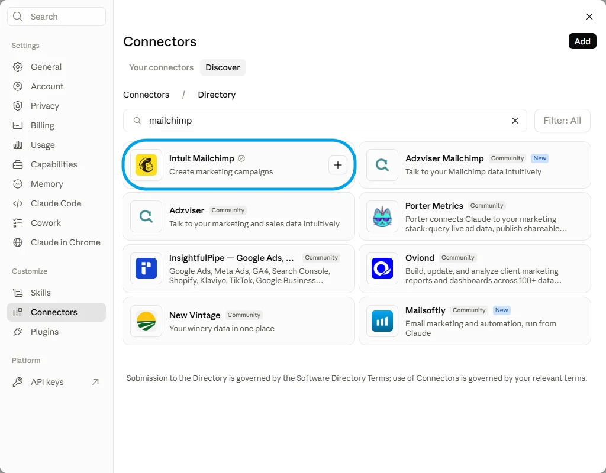Open General settings
606x473 pixels.
coord(56,67)
